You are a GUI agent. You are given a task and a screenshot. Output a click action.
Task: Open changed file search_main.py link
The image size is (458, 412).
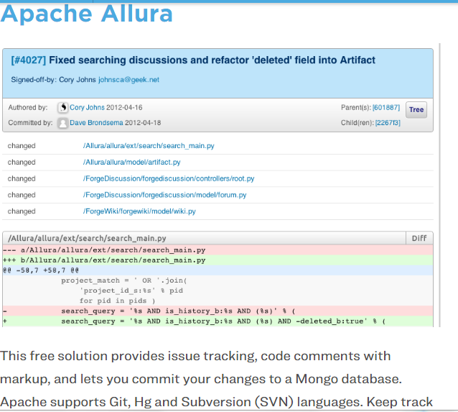tap(149, 146)
